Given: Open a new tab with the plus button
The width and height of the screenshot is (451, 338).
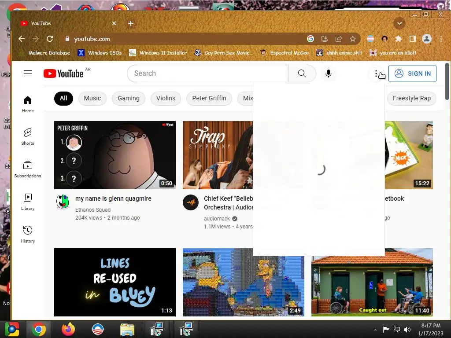Looking at the screenshot, I should (x=130, y=23).
